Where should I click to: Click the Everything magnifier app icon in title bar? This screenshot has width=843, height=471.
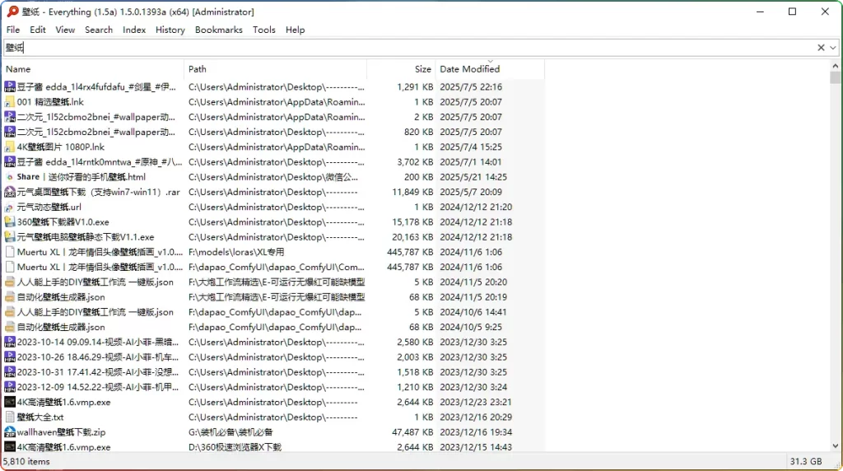(13, 12)
